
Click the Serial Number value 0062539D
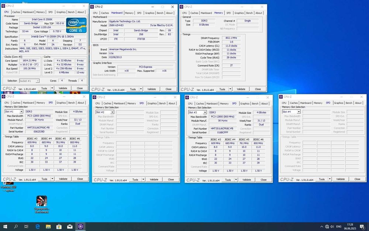pos(39,132)
